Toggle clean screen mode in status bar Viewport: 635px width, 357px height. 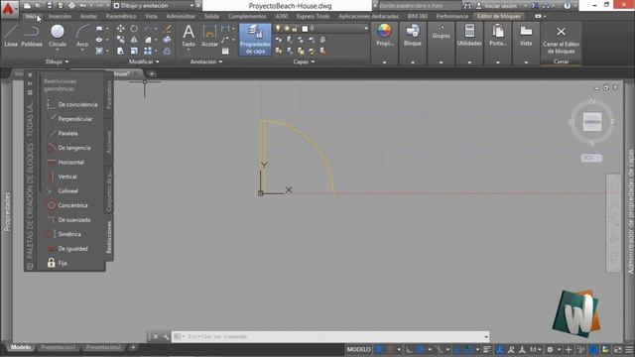point(618,349)
